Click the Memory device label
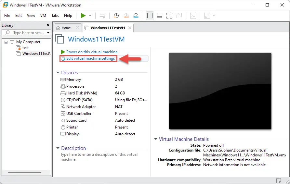The image size is (290, 184). [x=73, y=80]
